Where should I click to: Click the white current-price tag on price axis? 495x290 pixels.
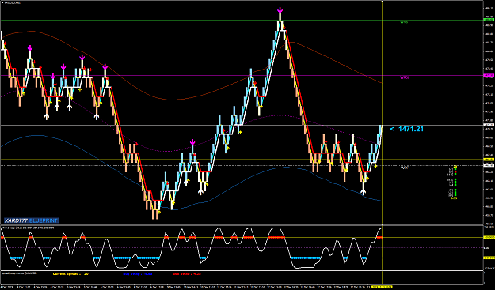pyautogui.click(x=489, y=126)
